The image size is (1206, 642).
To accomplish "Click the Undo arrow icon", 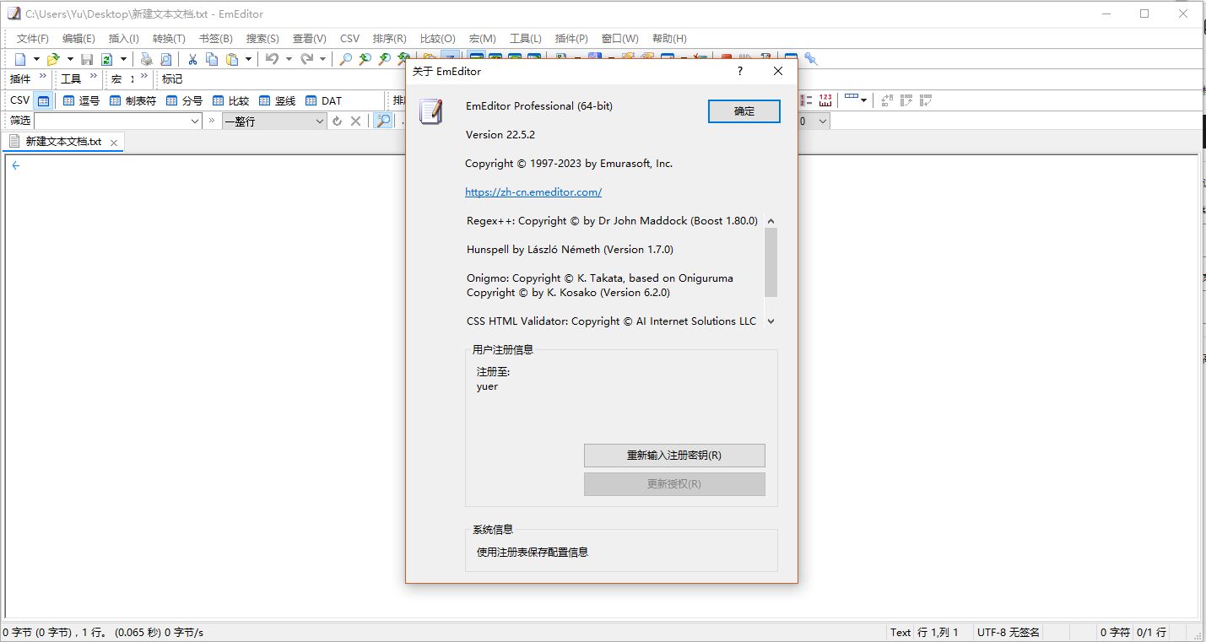I will (272, 59).
